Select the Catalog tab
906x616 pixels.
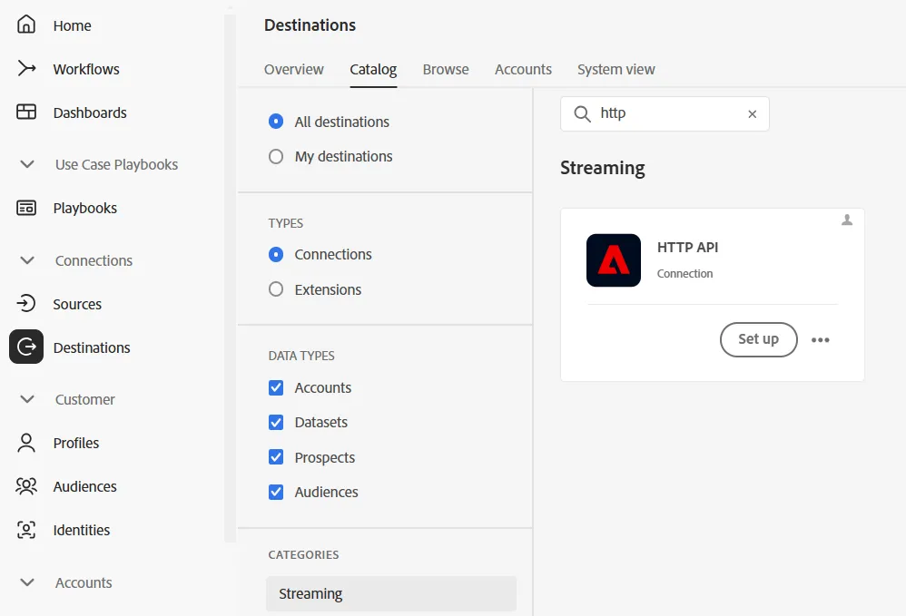(x=373, y=69)
